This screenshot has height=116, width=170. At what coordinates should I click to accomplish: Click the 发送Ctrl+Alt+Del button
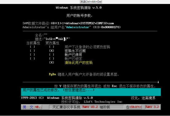pyautogui.click(x=91, y=2)
